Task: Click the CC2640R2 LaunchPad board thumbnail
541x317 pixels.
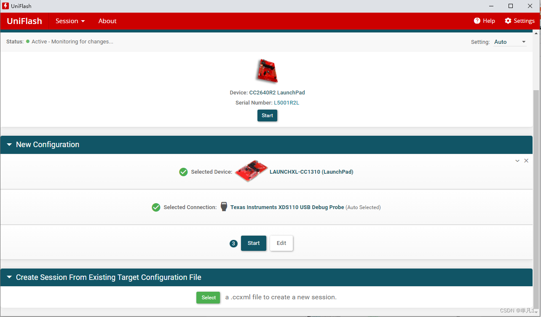Action: [267, 71]
